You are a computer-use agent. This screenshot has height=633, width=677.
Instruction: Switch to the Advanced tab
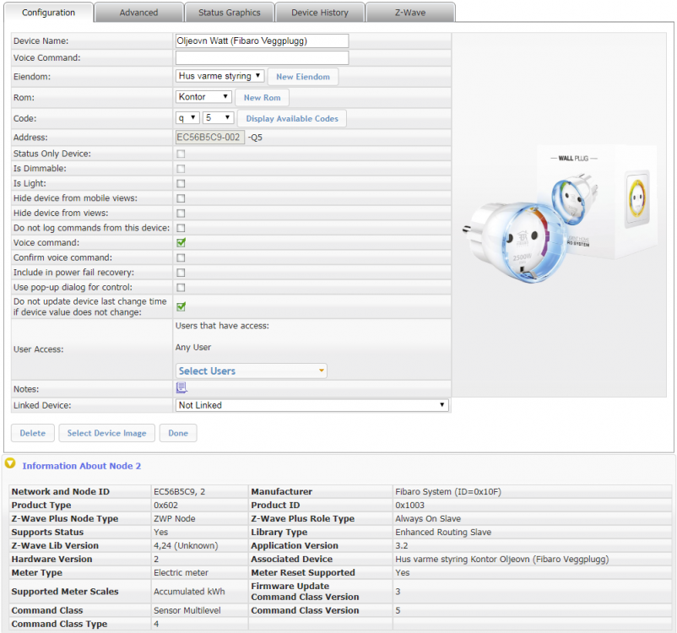(138, 13)
